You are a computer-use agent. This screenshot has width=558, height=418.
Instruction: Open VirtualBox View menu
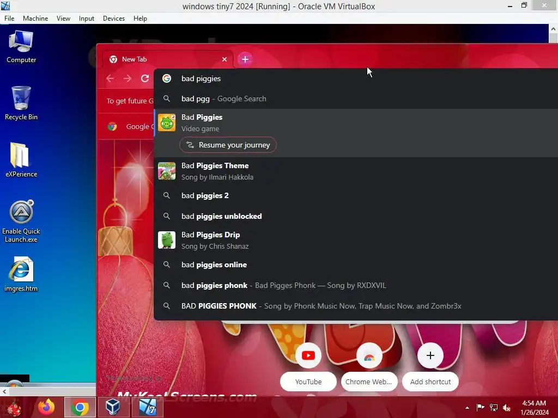63,19
